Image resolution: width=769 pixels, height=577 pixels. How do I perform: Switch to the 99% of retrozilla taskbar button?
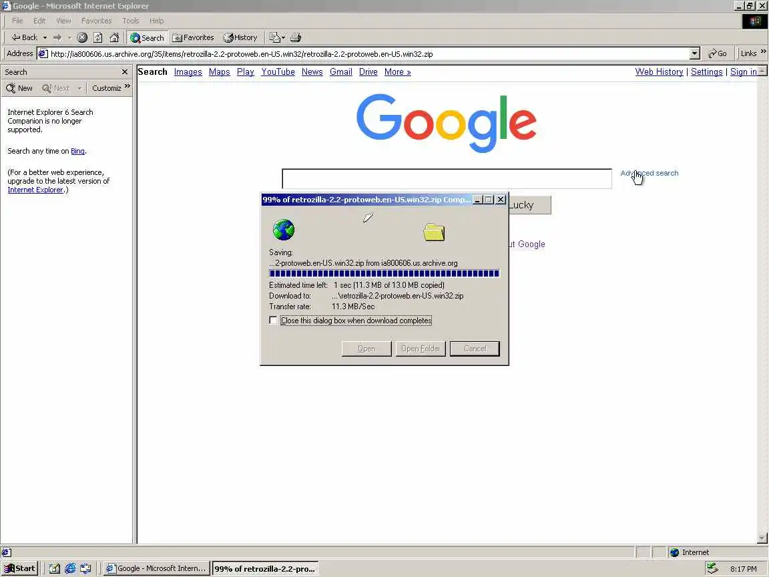(265, 569)
